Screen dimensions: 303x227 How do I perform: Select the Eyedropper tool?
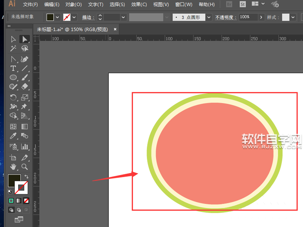[13, 136]
